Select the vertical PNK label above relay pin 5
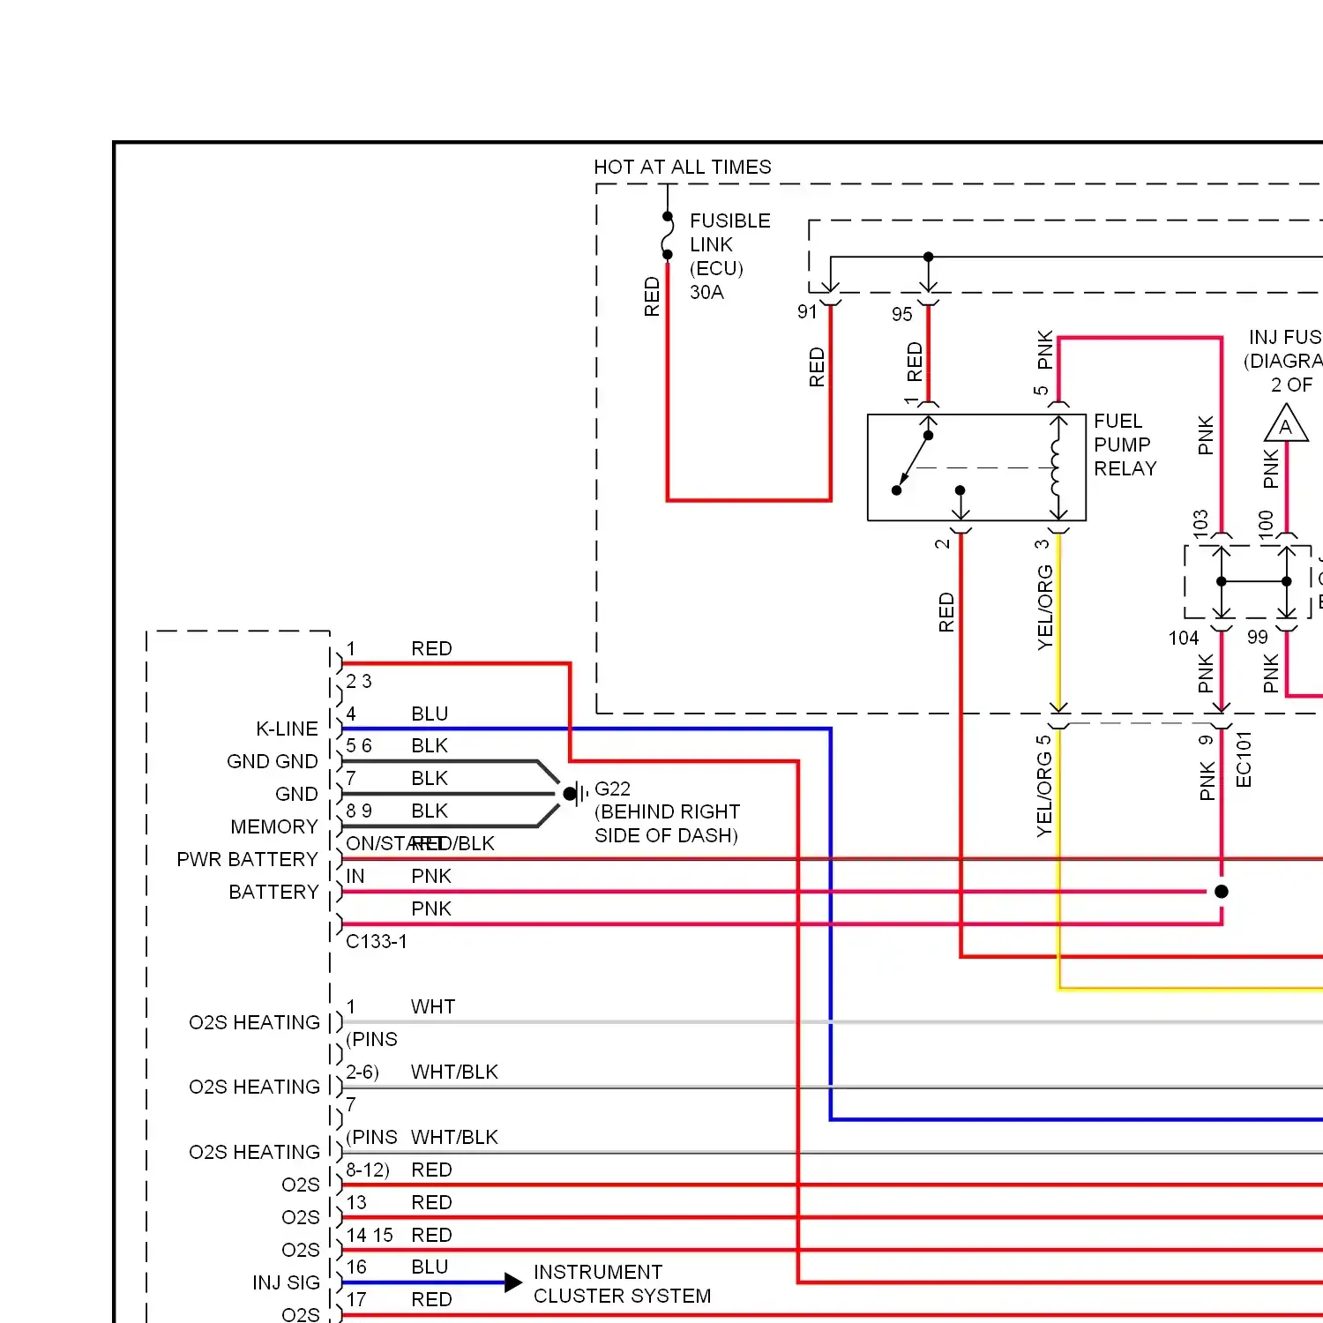1323x1323 pixels. (1045, 349)
